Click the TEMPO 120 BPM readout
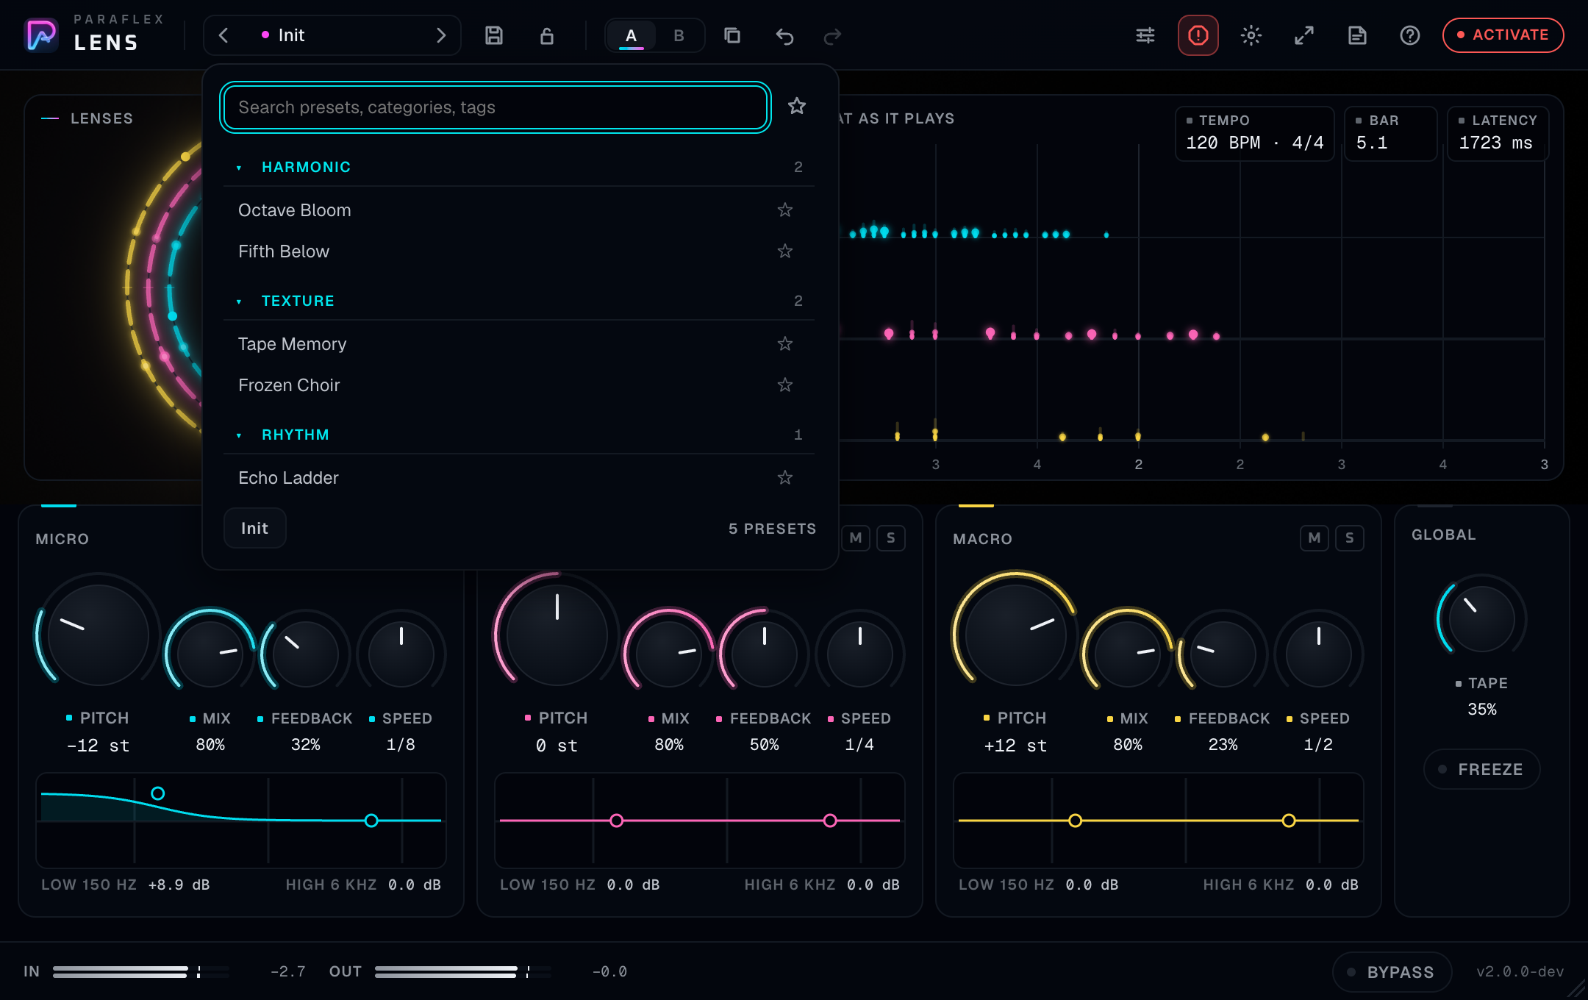Viewport: 1588px width, 1000px height. [1254, 134]
